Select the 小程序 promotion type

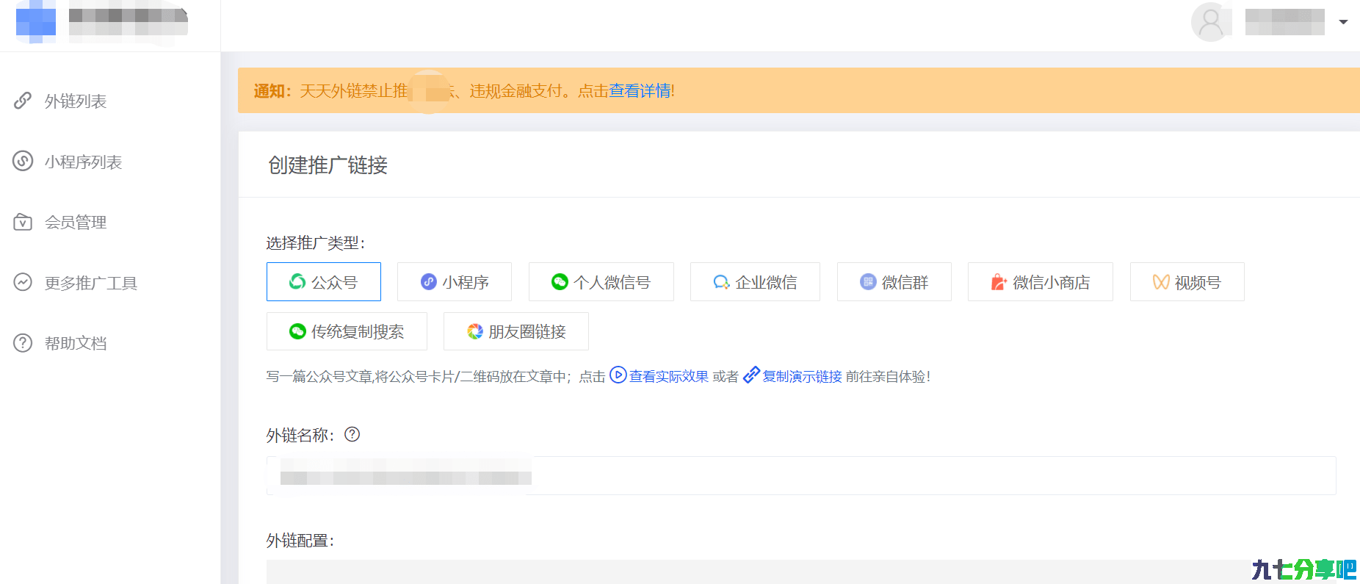pyautogui.click(x=455, y=281)
